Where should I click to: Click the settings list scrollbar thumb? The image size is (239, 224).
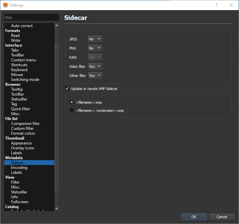[x=57, y=117]
